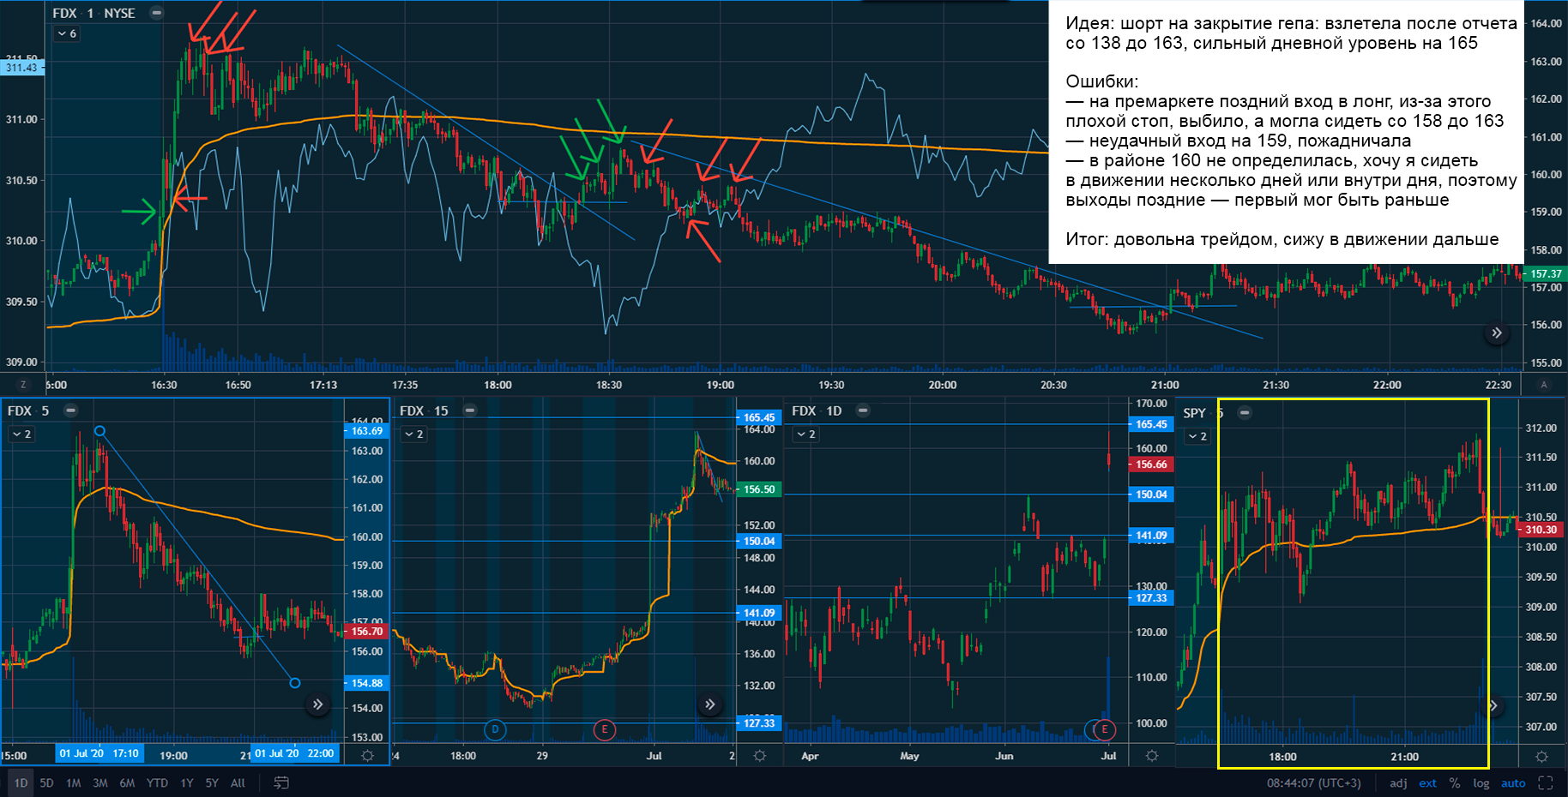Image resolution: width=1568 pixels, height=797 pixels.
Task: Click 310.30 price label on SPY axis
Action: pos(1541,530)
